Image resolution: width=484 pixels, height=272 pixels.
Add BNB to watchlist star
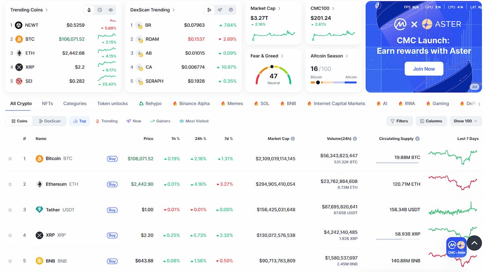point(10,261)
